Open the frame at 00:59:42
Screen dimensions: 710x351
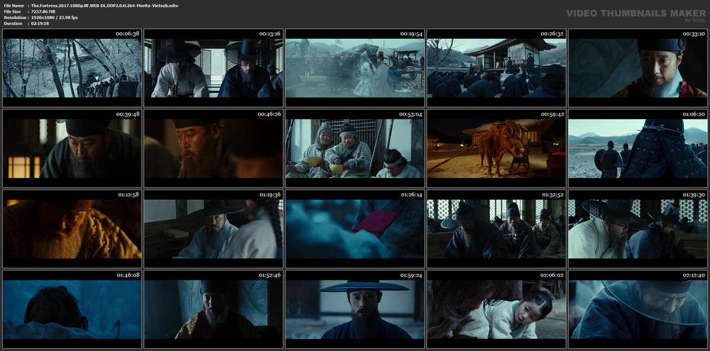pos(496,148)
